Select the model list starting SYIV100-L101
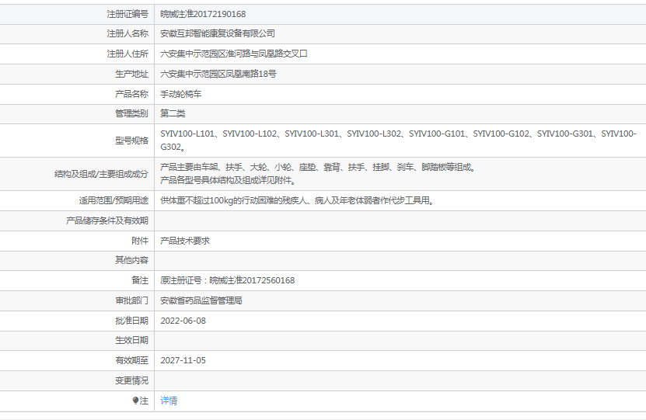 [398, 141]
